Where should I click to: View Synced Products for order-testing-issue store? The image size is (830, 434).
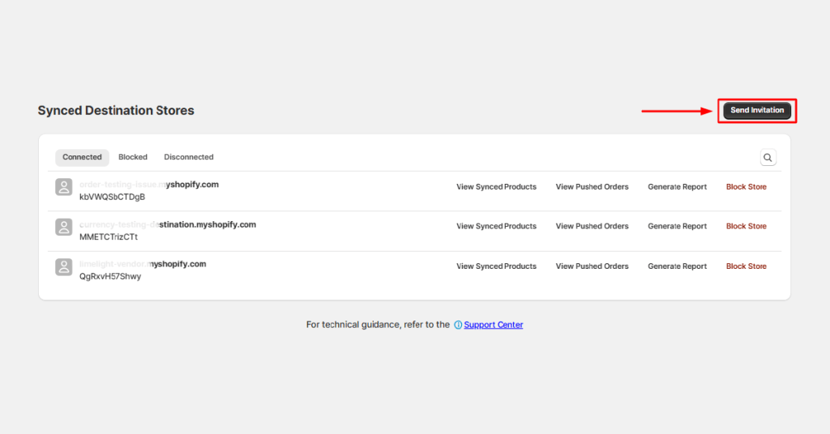pos(496,187)
